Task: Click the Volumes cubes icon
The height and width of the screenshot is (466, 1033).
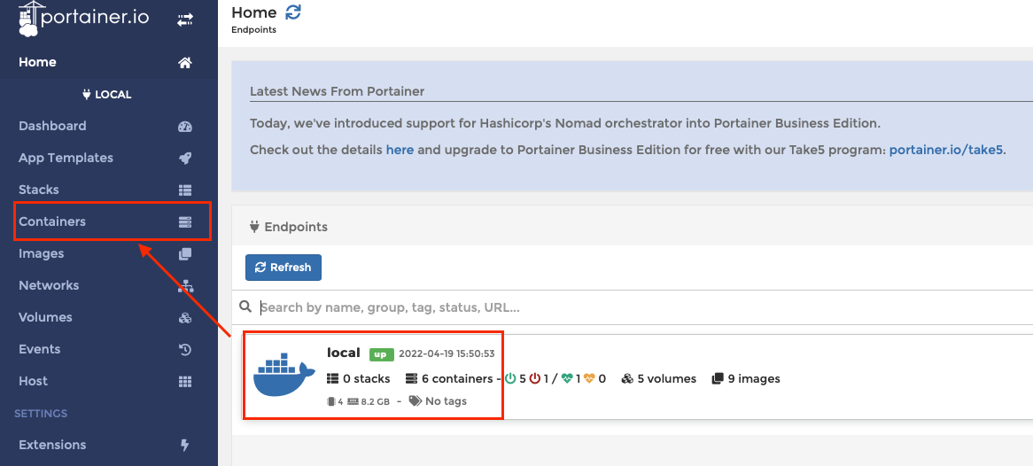Action: click(185, 318)
